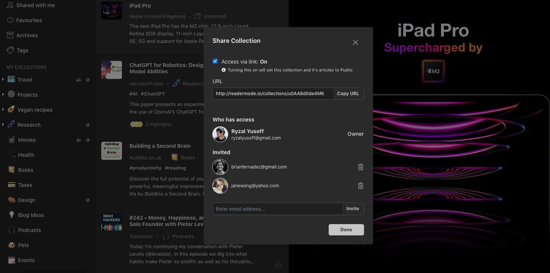
Task: Expand the Research collection
Action: click(3, 124)
